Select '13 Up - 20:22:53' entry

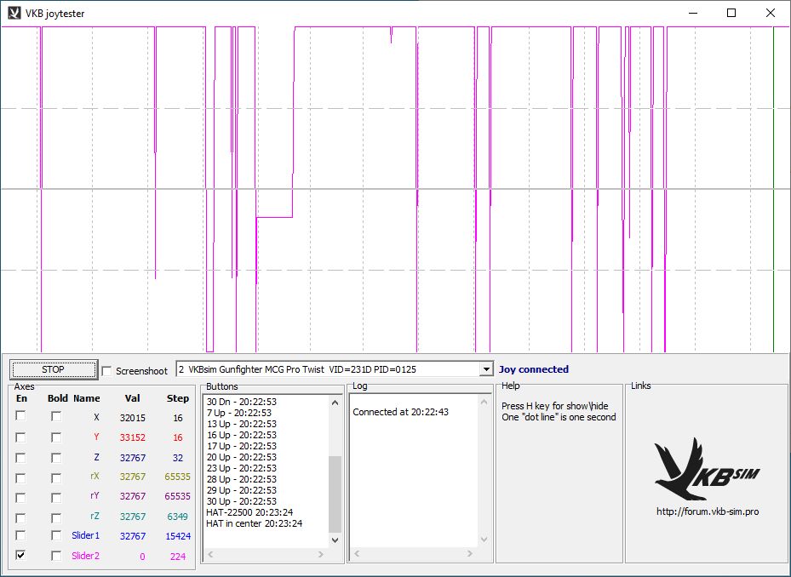242,424
